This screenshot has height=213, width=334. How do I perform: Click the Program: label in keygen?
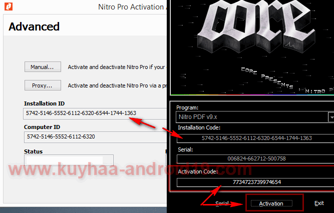pyautogui.click(x=187, y=107)
